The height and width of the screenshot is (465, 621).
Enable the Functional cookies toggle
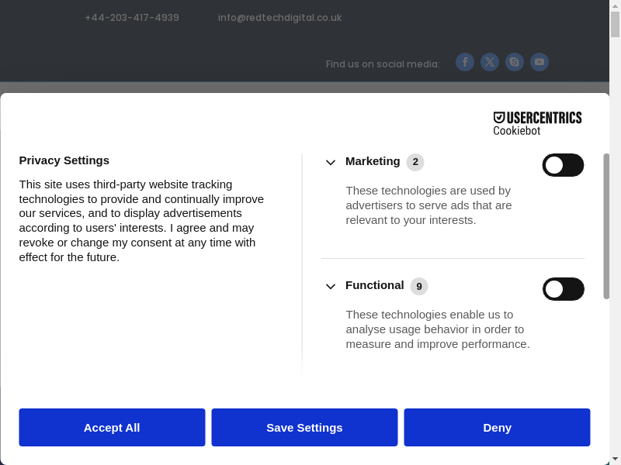(563, 289)
